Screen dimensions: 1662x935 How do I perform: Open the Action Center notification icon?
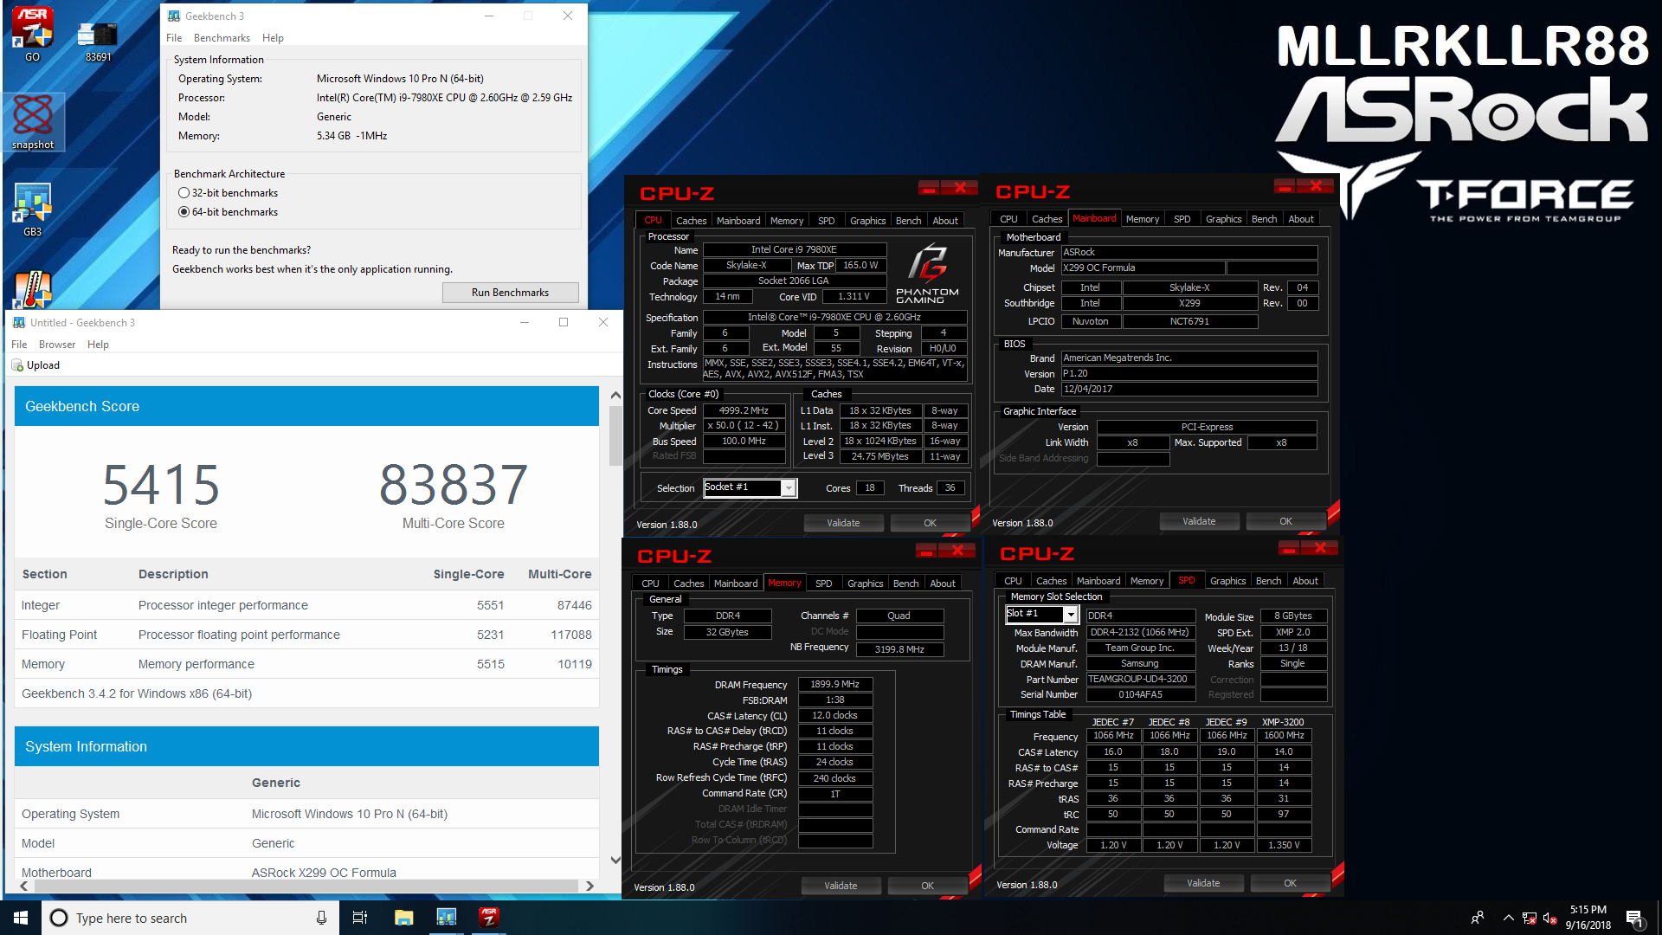1634,918
